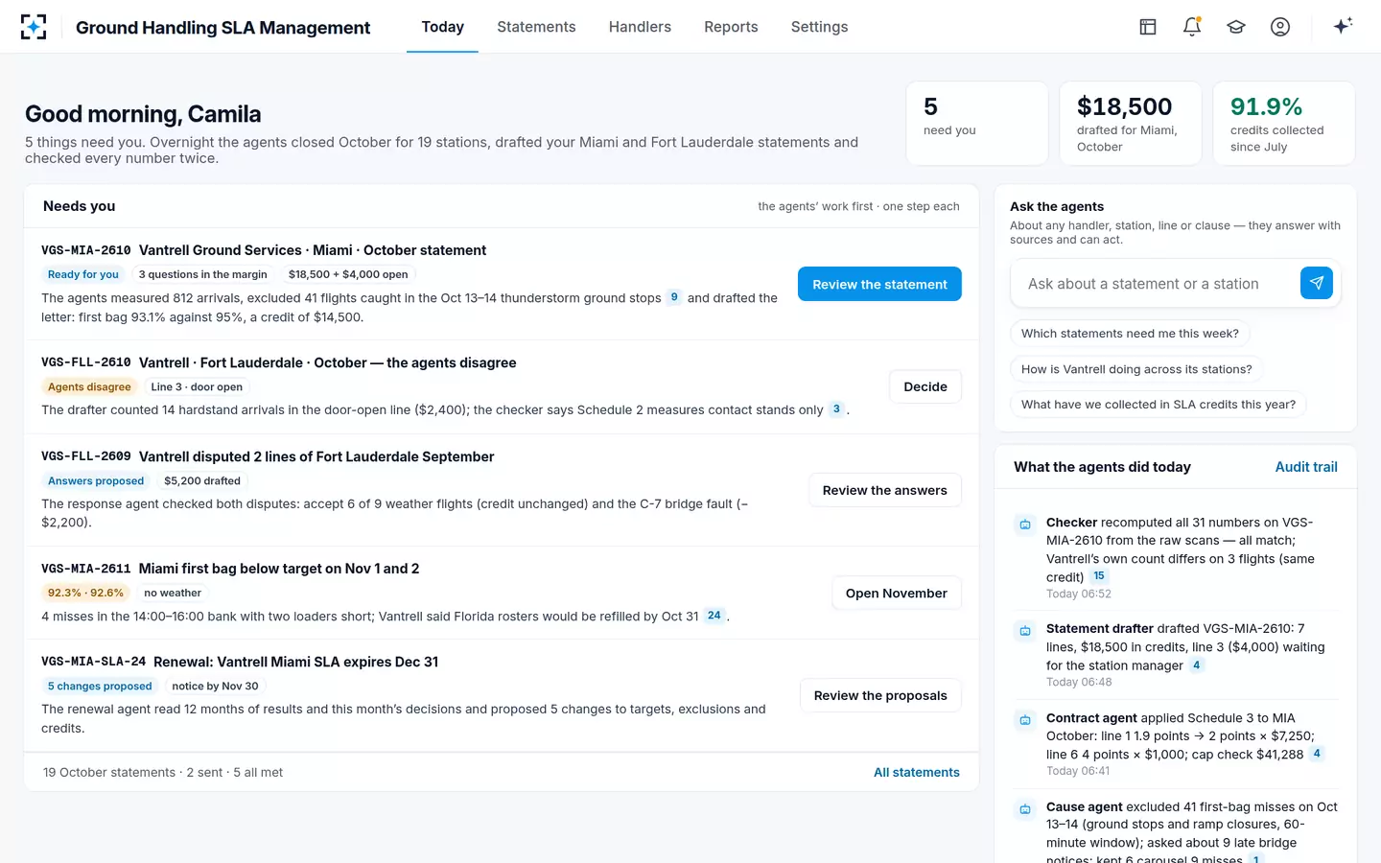The width and height of the screenshot is (1381, 863).
Task: Open source badge 4 in Statement drafter entry
Action: (1196, 665)
